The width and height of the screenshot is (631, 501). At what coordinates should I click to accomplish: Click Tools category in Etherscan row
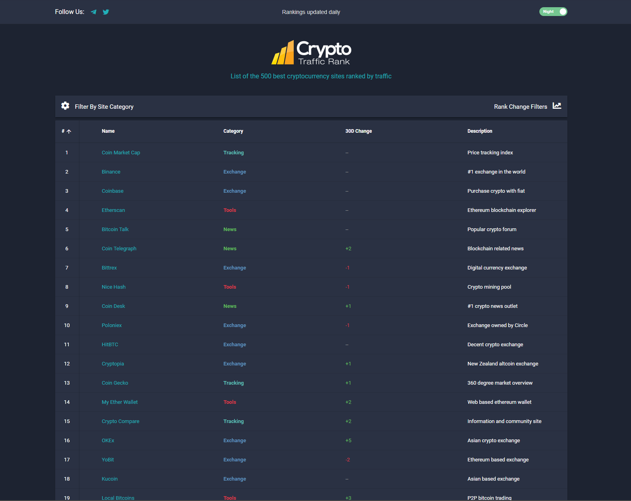pyautogui.click(x=230, y=210)
